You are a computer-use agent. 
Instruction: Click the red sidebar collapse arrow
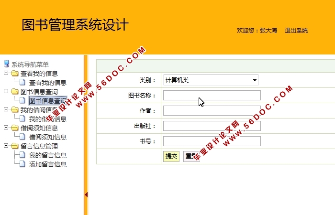pos(86,194)
